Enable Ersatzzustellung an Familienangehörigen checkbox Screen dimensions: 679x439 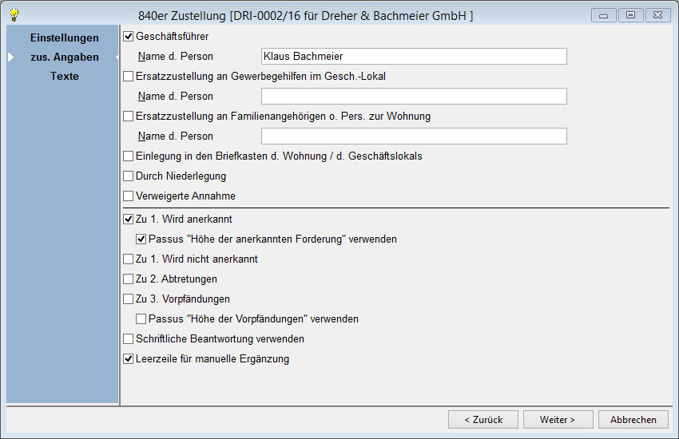tap(129, 116)
